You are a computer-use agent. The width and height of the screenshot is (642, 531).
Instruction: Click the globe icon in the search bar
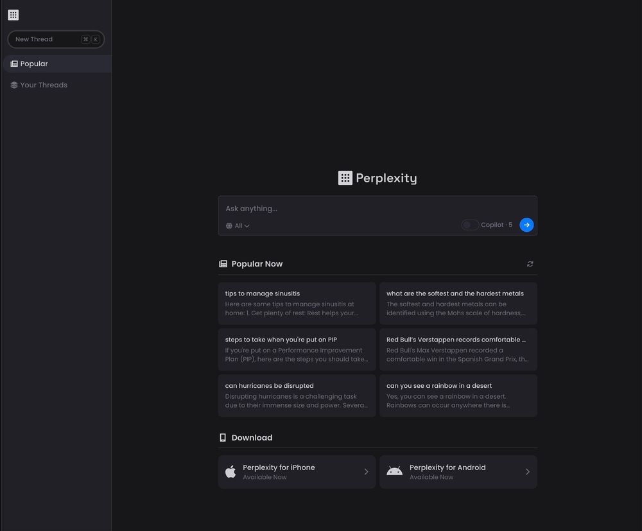coord(229,225)
